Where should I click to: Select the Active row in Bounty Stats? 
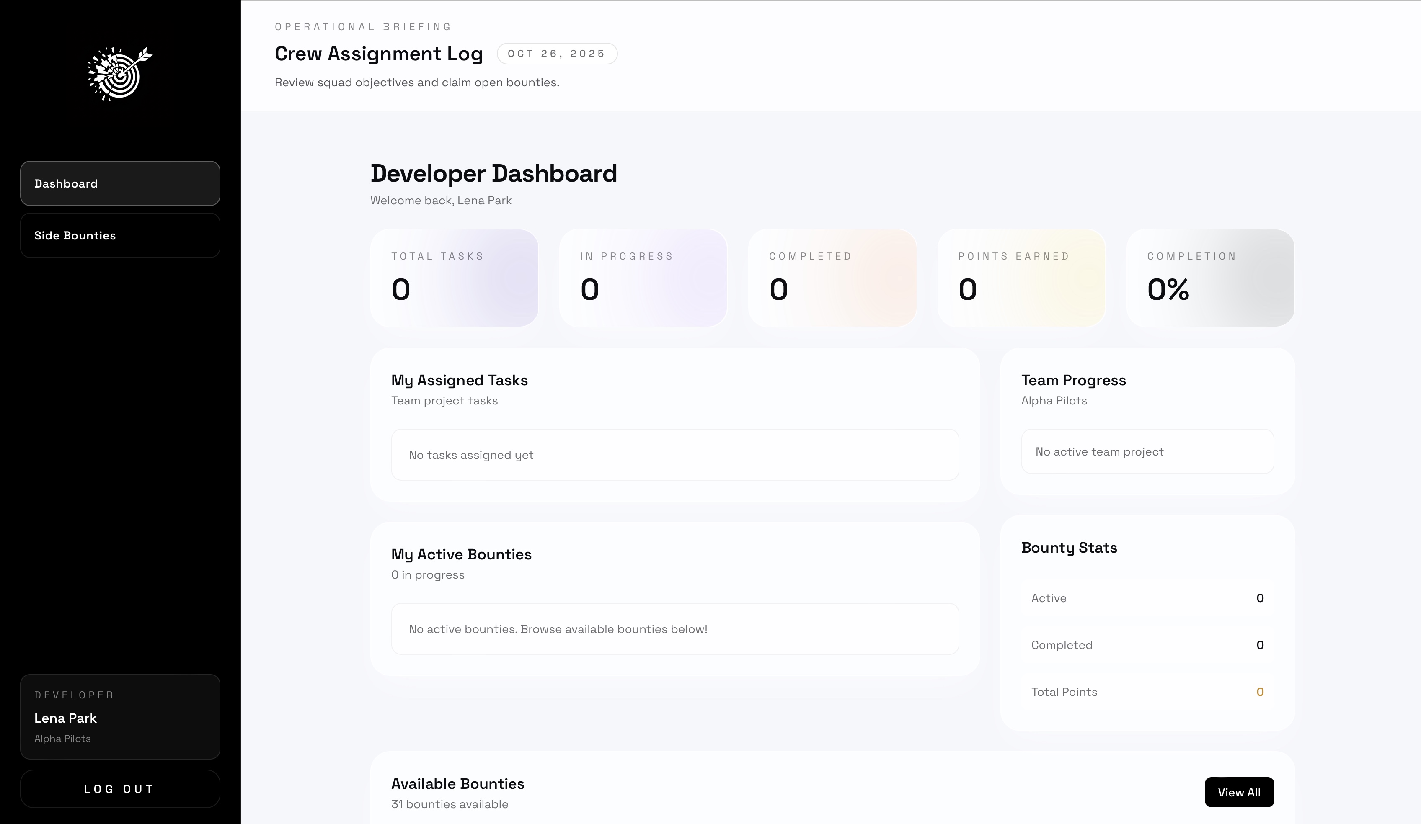point(1147,598)
